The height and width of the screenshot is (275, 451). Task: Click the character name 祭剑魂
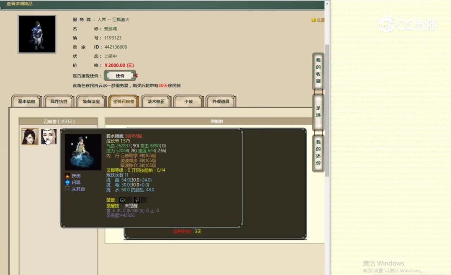point(110,29)
